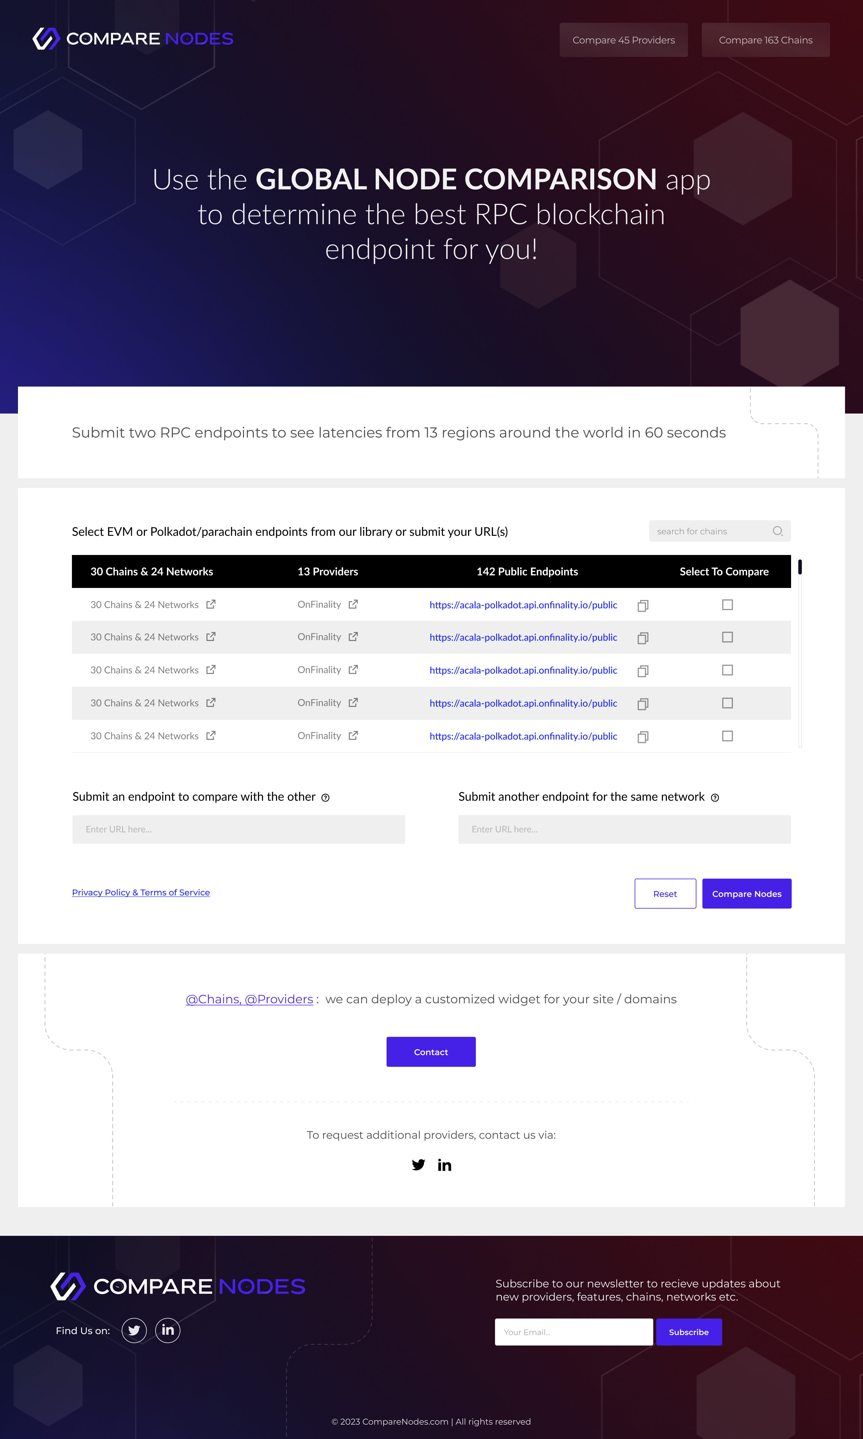The image size is (863, 1439).
Task: Click the Reset button
Action: (665, 894)
